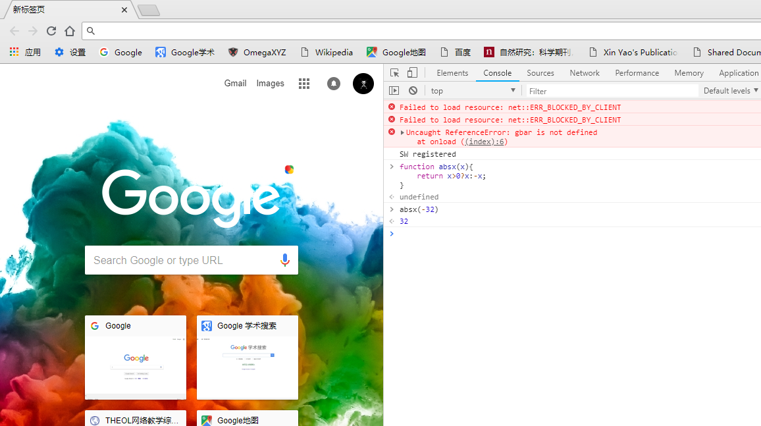Open the 自然研究 bookmark
This screenshot has height=426, width=761.
point(529,52)
